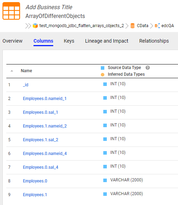This screenshot has height=205, width=178.
Task: Click the orange CData database icon
Action: tap(133, 26)
